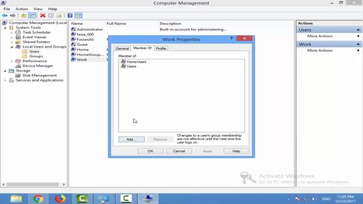The height and width of the screenshot is (204, 363).
Task: Open Google Chrome from the taskbar
Action: coord(38,199)
